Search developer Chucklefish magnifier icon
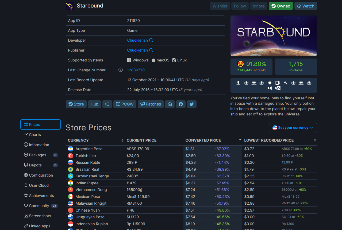The image size is (342, 230). click(x=151, y=40)
